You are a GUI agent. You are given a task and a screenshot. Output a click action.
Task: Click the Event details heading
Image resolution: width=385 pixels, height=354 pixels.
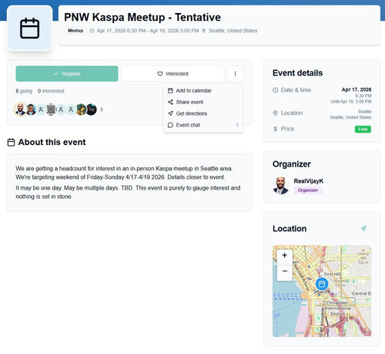coord(297,73)
